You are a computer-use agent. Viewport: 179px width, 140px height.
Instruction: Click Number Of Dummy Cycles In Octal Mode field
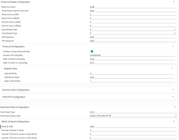tap(133, 138)
